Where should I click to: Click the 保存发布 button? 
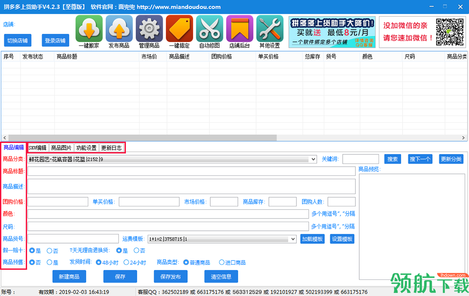click(170, 277)
